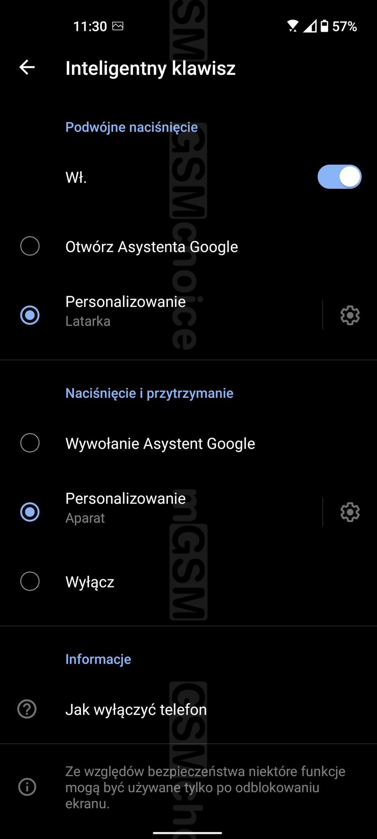Tap the Wyłącz option text
Viewport: 377px width, 839px height.
90,582
